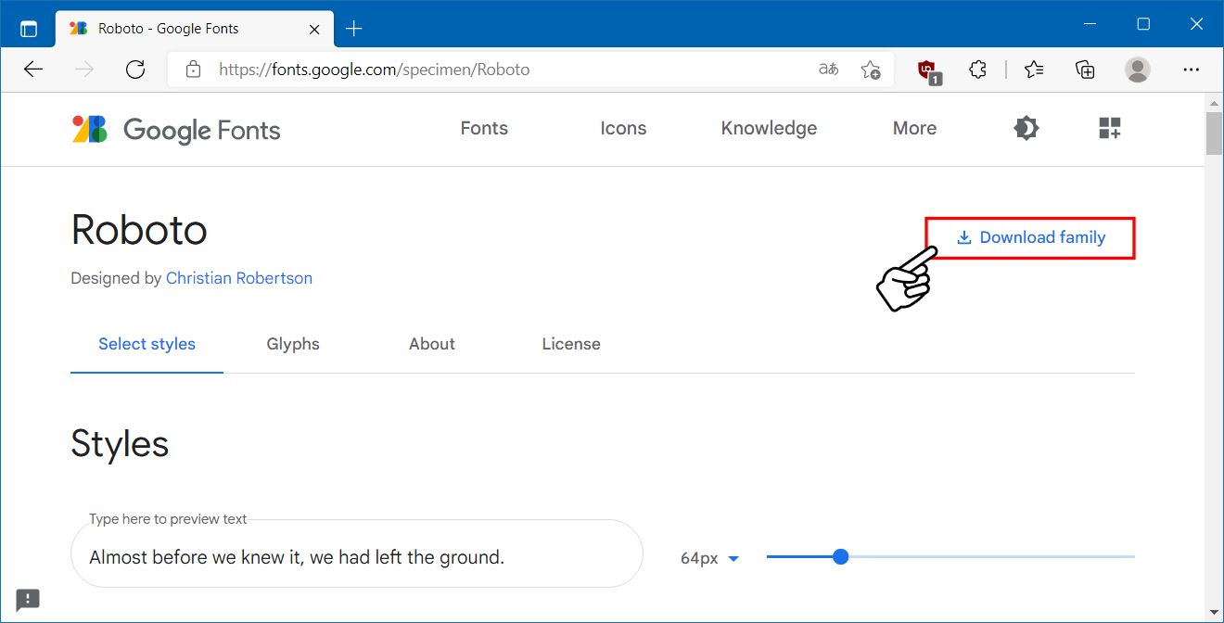The height and width of the screenshot is (623, 1224).
Task: Open the Settings and more menu
Action: click(1192, 70)
